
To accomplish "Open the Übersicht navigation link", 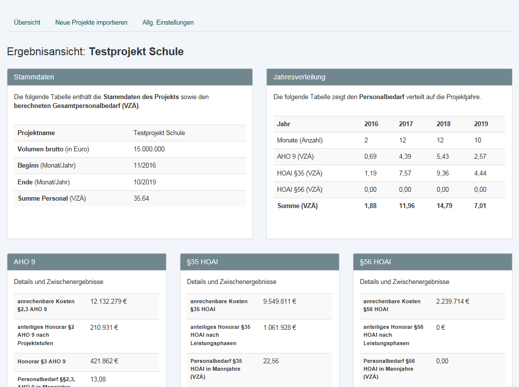I will point(27,22).
